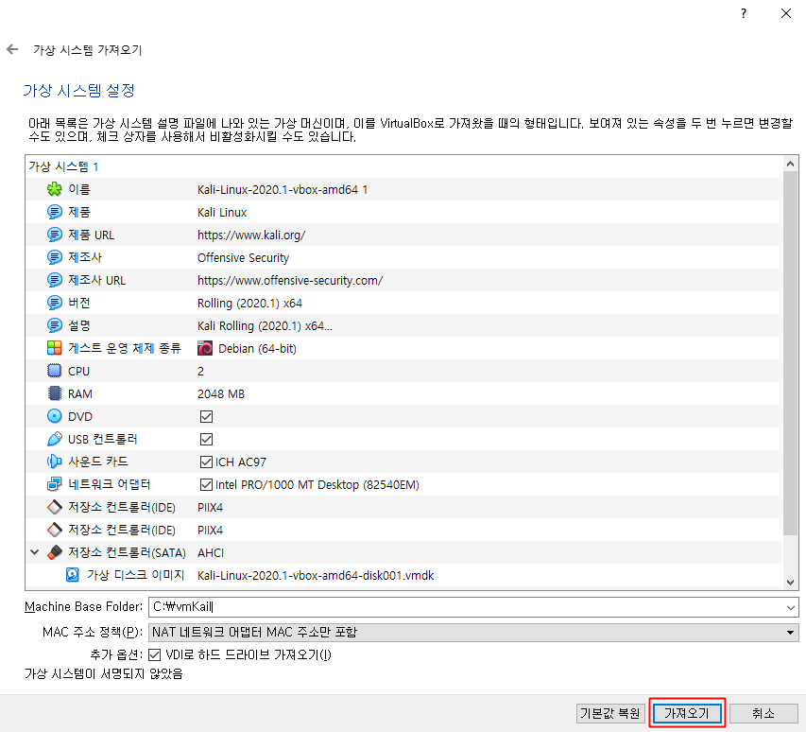Screen dimensions: 806x732
Task: Select the AHCI controller value
Action: [x=210, y=553]
